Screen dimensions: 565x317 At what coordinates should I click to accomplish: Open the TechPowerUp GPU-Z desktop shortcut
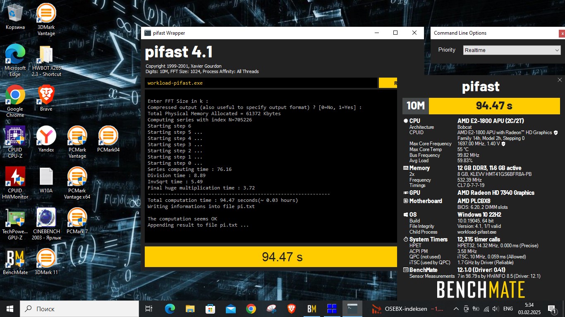15,224
